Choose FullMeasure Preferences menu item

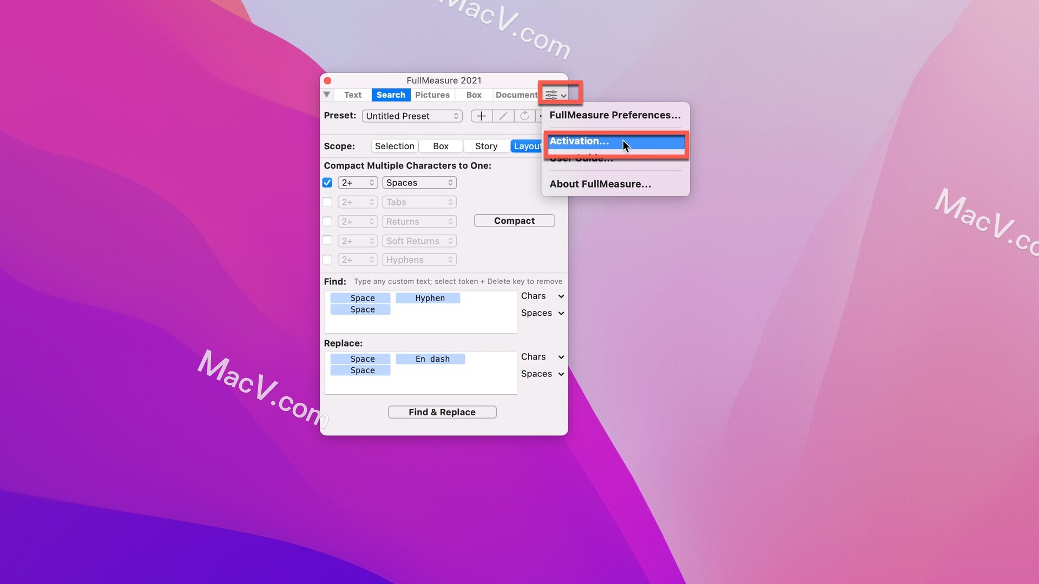[615, 115]
